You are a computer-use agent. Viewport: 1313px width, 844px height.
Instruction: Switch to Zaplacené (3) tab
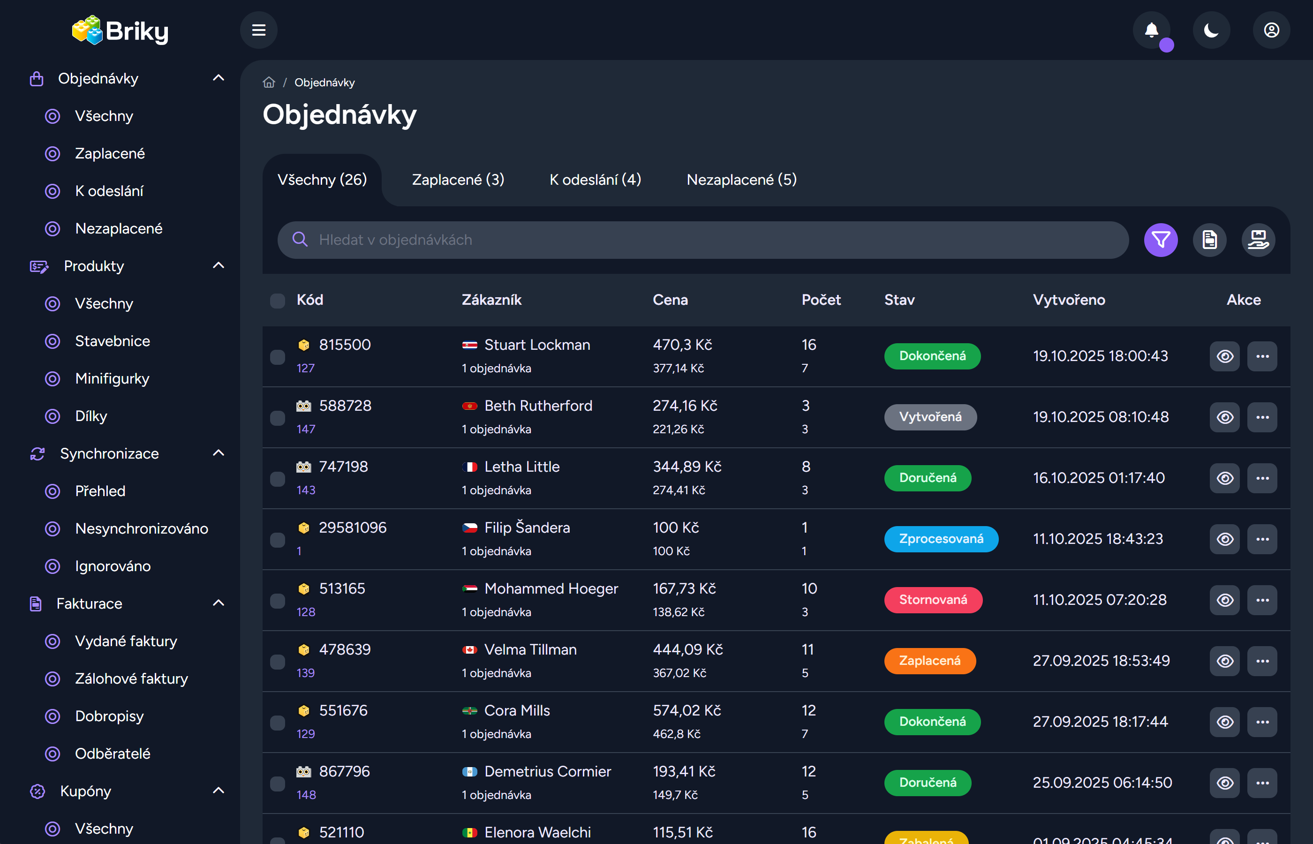458,180
